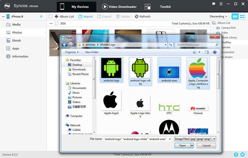This screenshot has height=158, width=248.
Task: Refresh the folder with address bar icon
Action: (170, 45)
